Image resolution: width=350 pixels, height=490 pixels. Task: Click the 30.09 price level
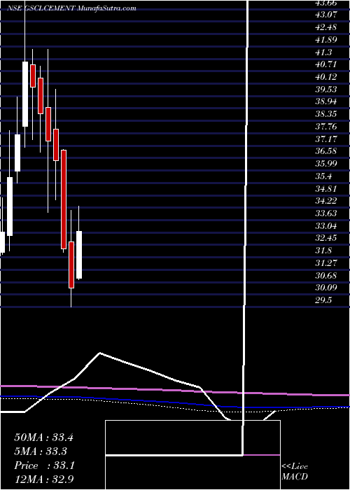tap(325, 288)
